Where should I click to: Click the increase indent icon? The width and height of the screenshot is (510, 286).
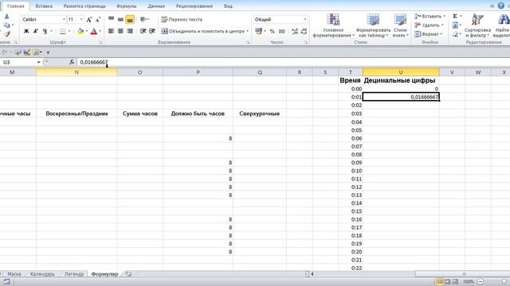152,31
